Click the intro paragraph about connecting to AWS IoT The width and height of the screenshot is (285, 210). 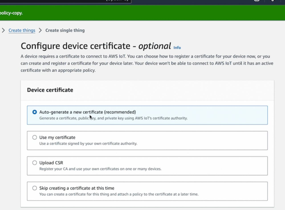pyautogui.click(x=147, y=63)
